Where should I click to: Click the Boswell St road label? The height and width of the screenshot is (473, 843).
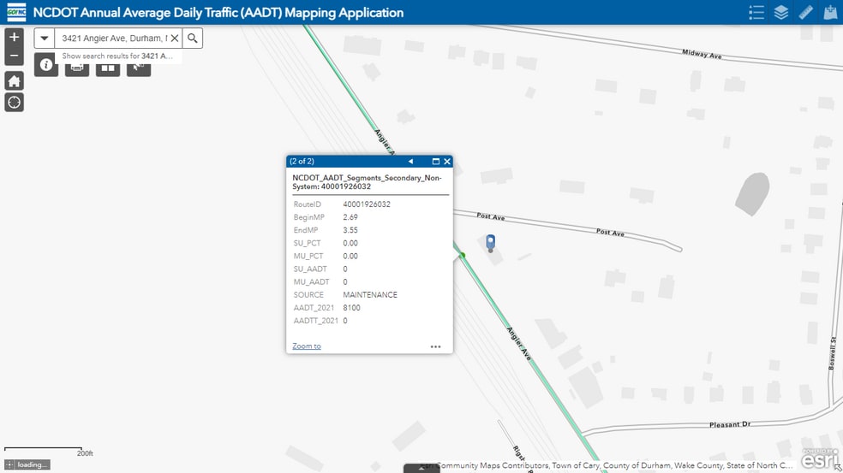click(x=832, y=353)
